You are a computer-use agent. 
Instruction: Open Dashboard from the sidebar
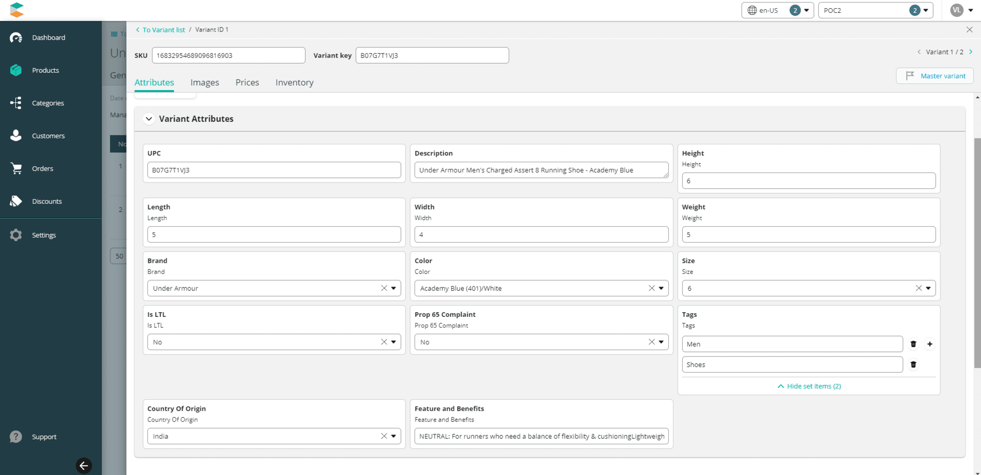point(48,38)
